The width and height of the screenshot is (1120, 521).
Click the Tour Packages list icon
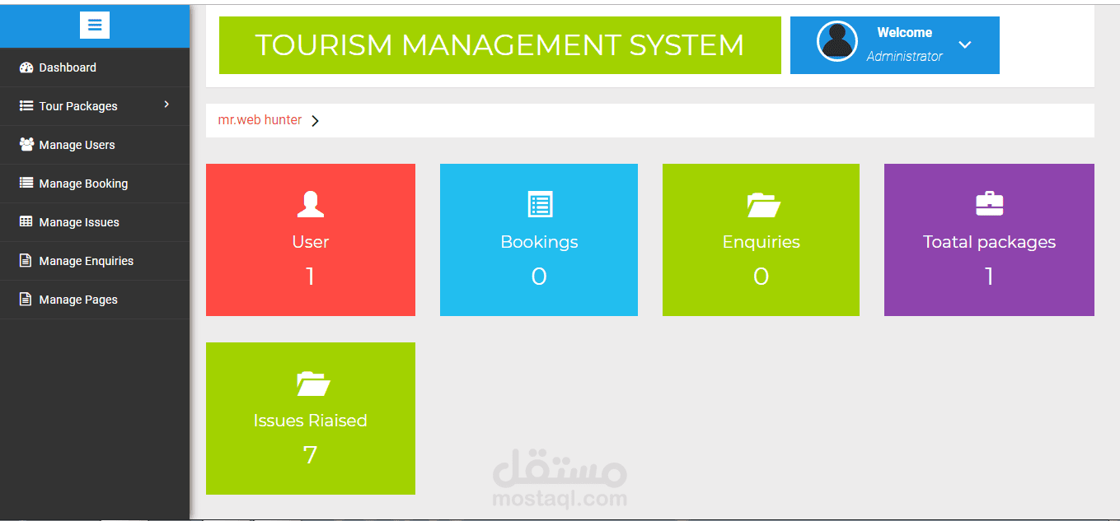[x=26, y=106]
